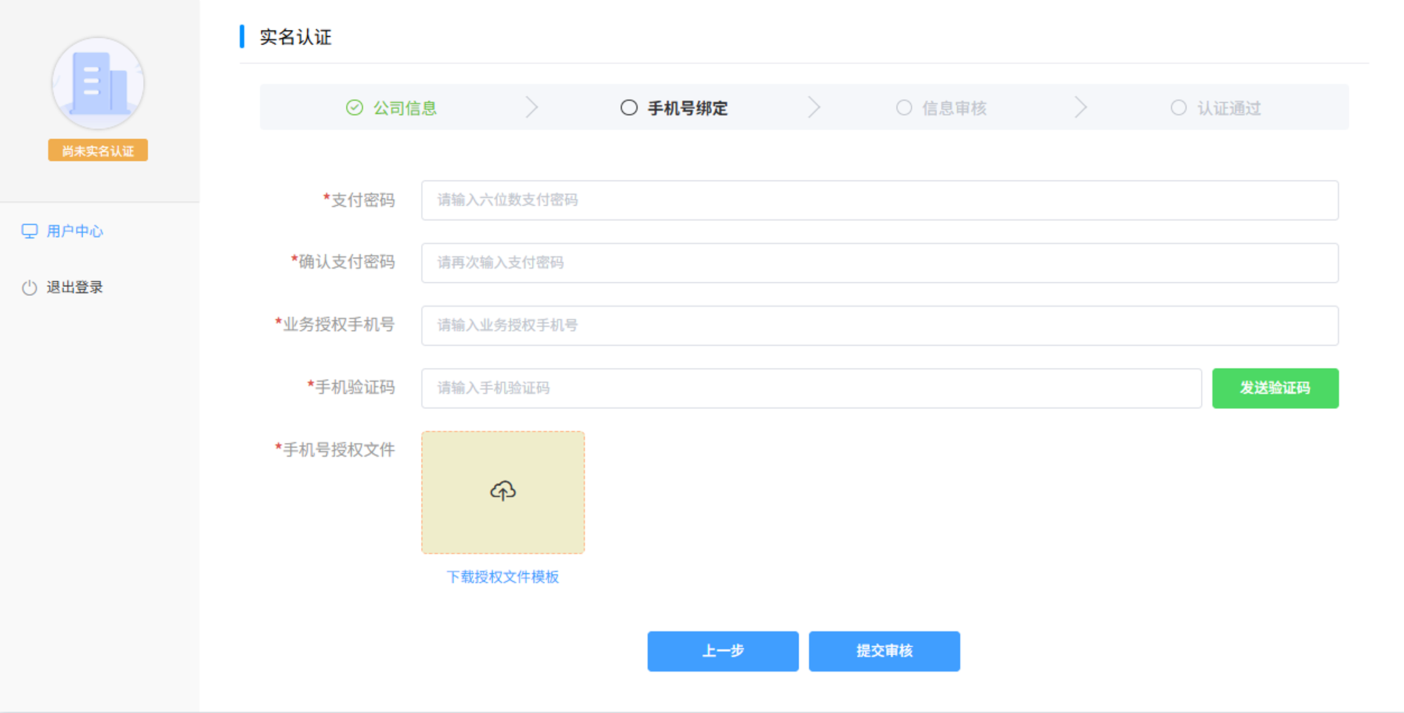
Task: Click the chevron arrow after 手机号绑定
Action: pyautogui.click(x=814, y=108)
